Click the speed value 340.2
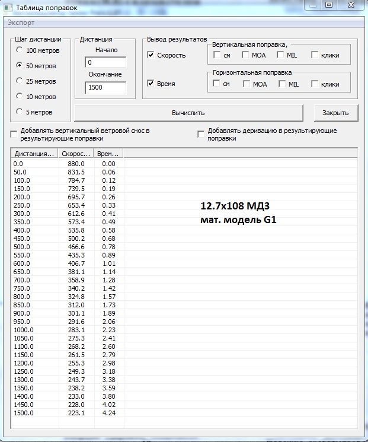The width and height of the screenshot is (368, 442). [76, 288]
